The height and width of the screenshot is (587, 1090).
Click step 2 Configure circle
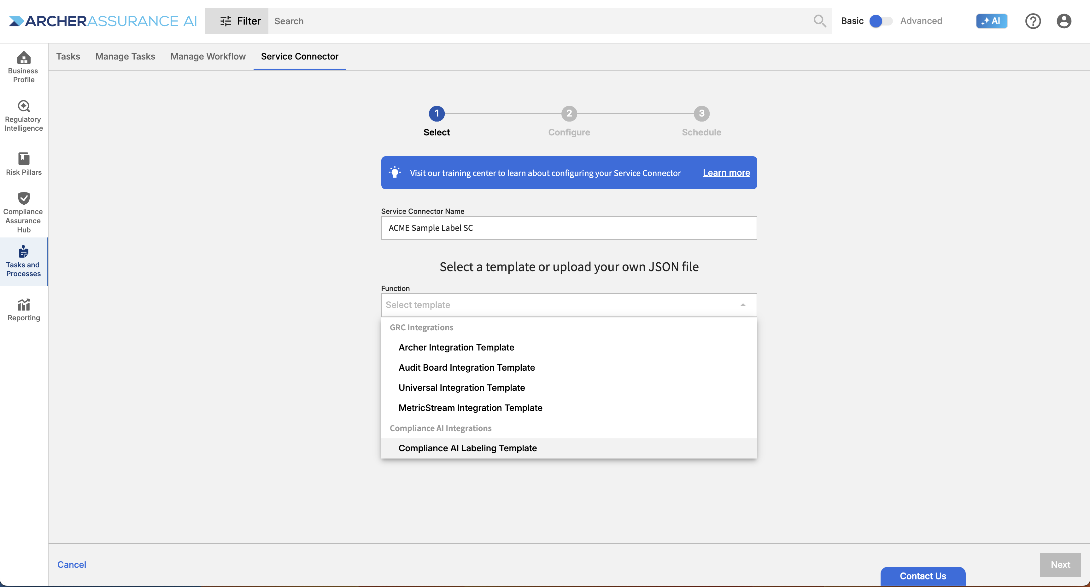[569, 113]
